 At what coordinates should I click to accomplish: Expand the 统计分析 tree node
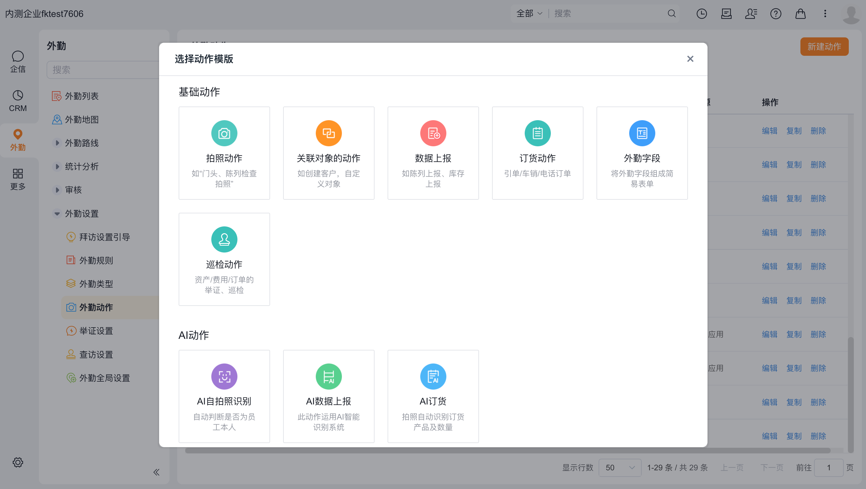point(57,166)
